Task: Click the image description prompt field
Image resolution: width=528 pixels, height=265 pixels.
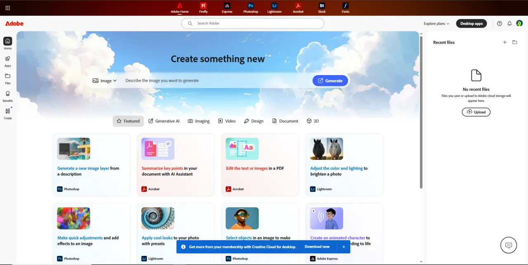Action: coord(217,80)
